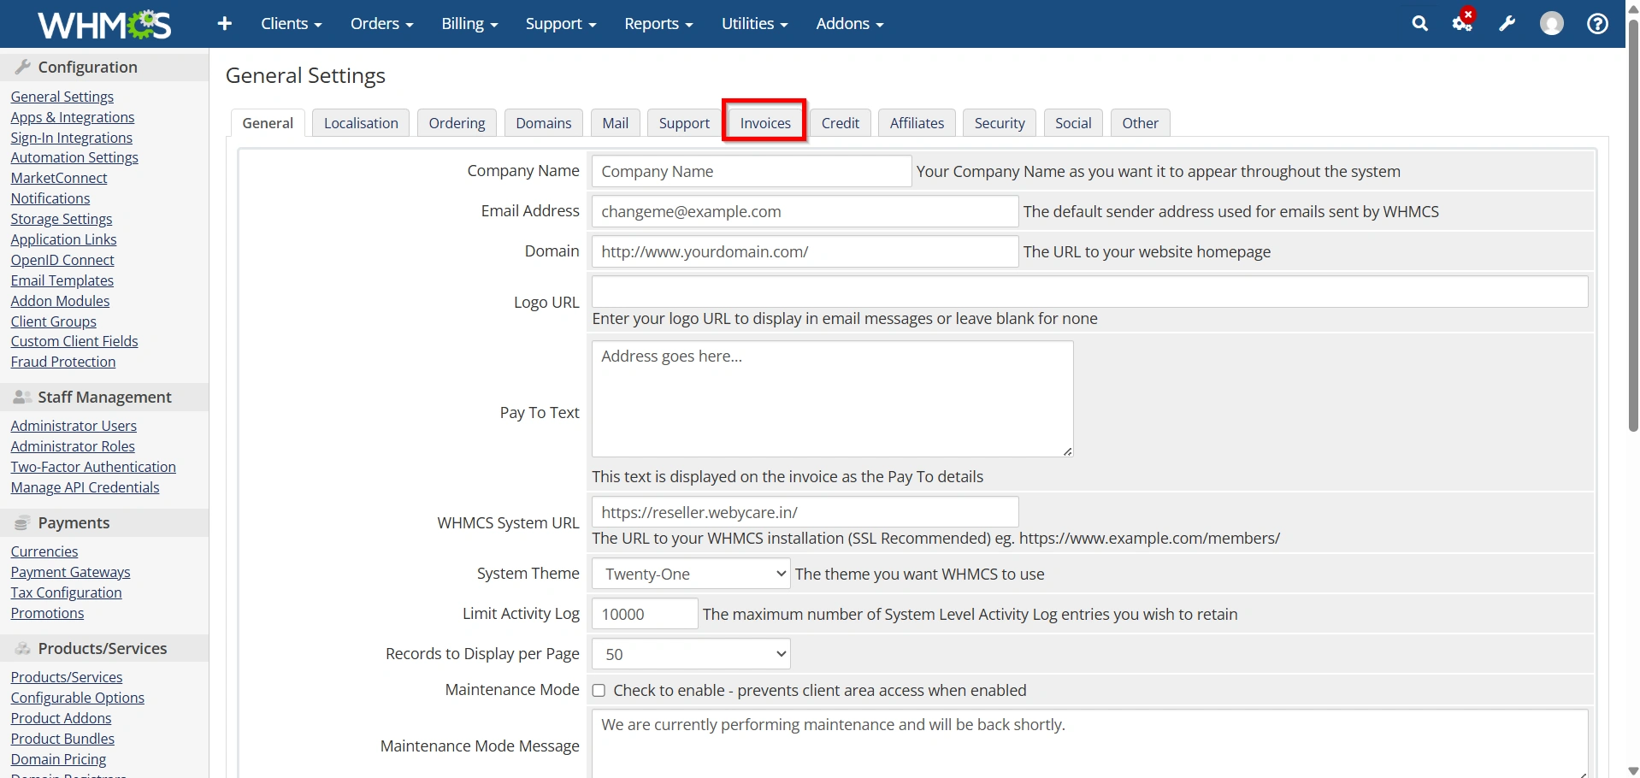This screenshot has height=778, width=1640.
Task: Open Manage API Credentials link
Action: [x=86, y=487]
